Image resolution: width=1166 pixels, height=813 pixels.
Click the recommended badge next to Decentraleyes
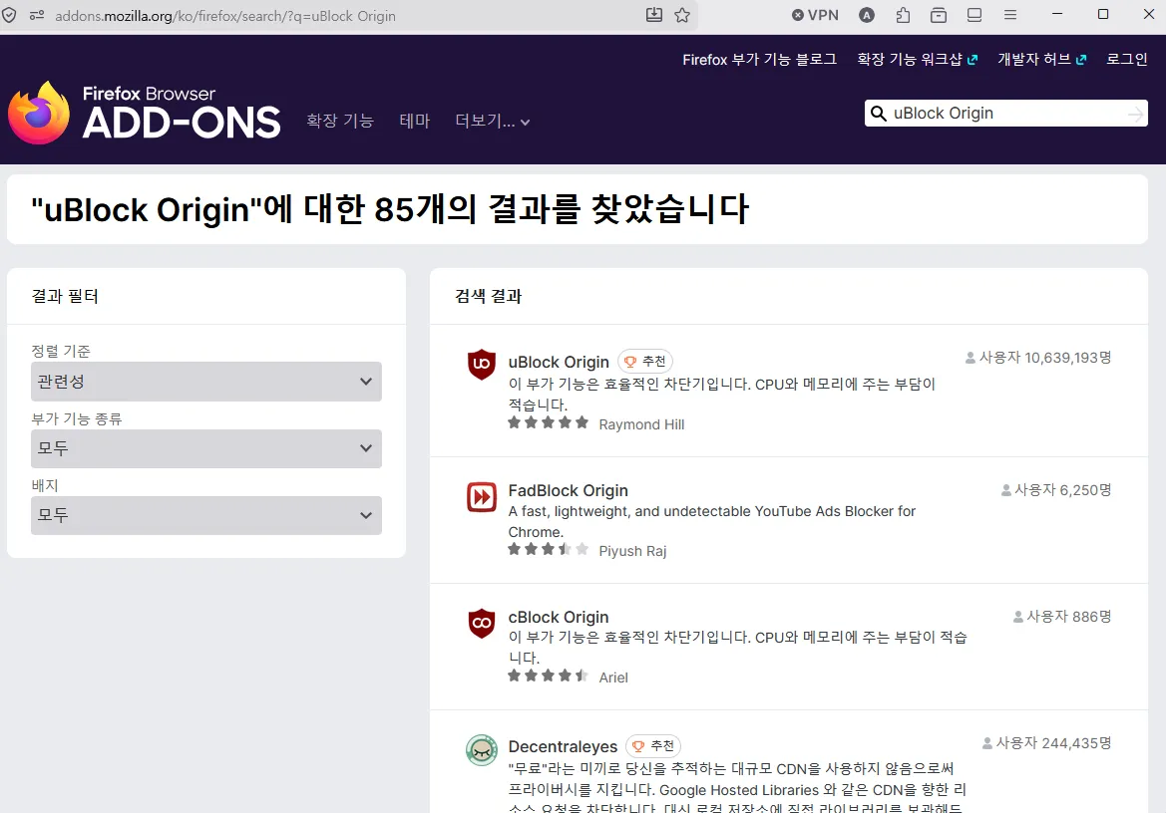tap(653, 745)
